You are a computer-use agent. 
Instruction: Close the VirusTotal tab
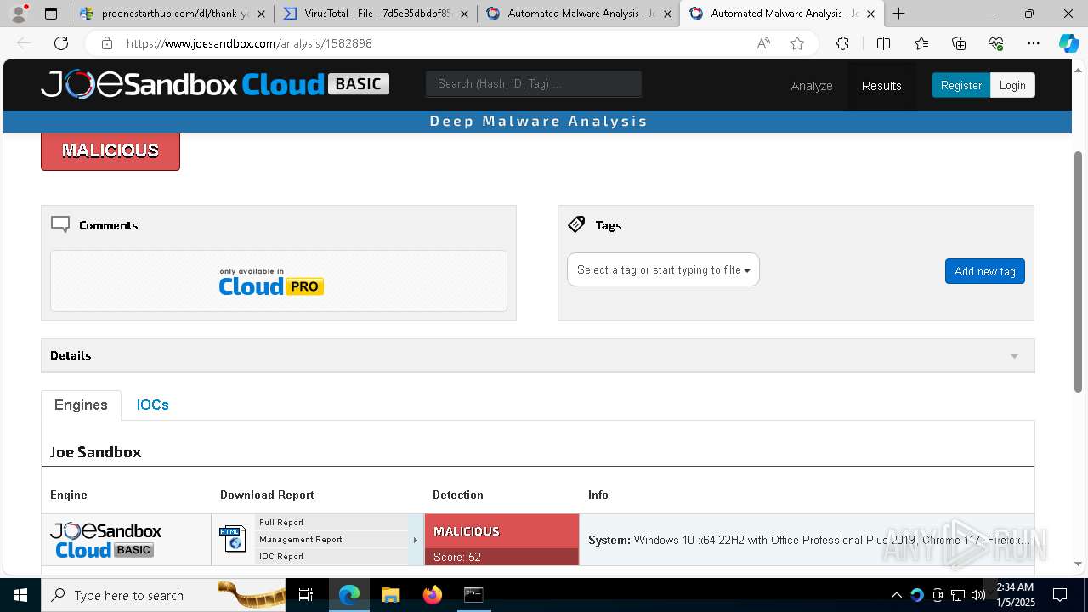pyautogui.click(x=464, y=14)
